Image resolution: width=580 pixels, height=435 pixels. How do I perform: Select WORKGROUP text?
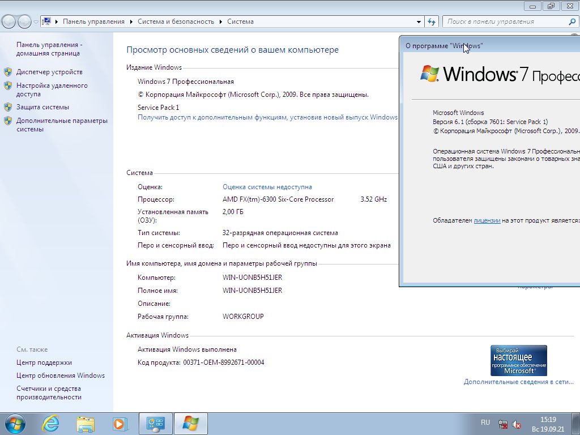point(243,317)
